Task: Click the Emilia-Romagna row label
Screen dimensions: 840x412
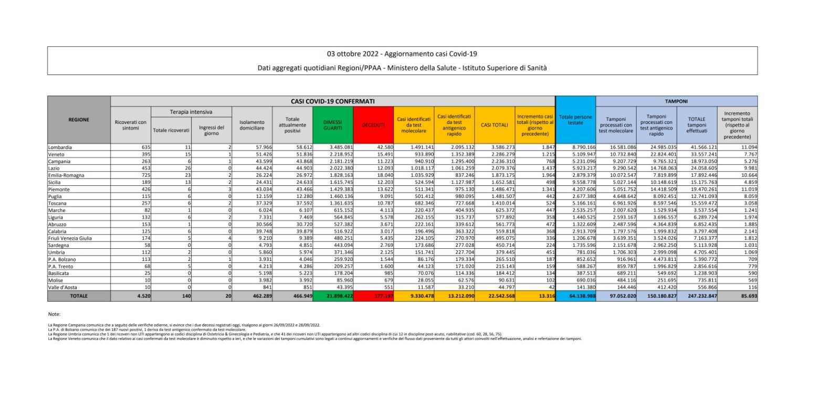Action: (x=66, y=175)
